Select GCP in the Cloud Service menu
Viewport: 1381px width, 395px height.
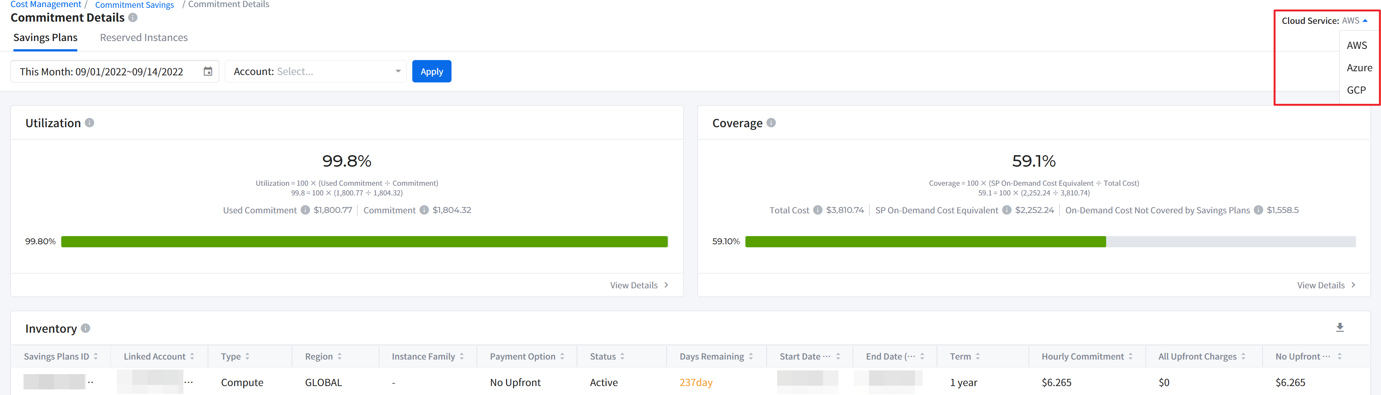(1356, 90)
